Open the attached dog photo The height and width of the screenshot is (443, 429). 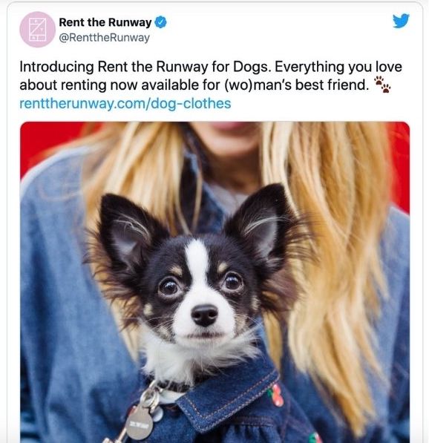pos(214,282)
